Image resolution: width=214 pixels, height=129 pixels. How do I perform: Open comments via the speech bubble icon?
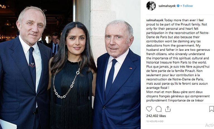(x=159, y=109)
